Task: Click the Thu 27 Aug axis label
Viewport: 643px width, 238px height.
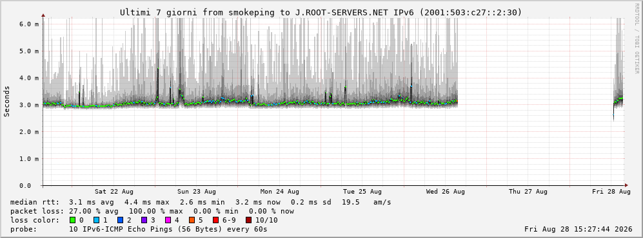Action: (528, 192)
